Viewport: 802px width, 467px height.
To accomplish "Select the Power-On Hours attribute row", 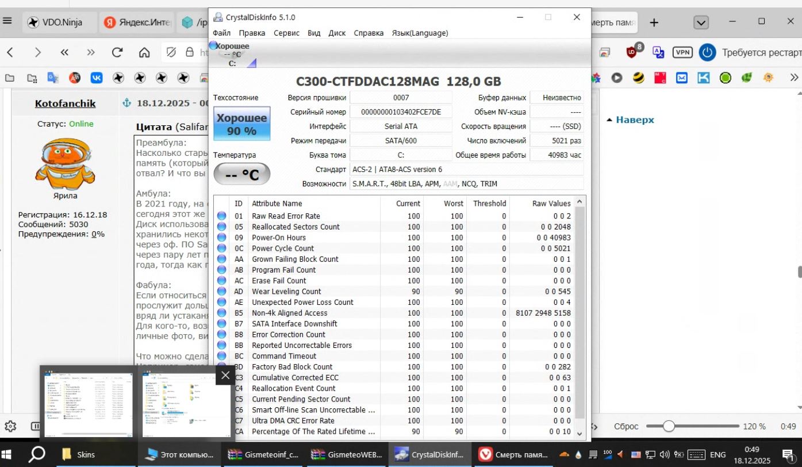I will pyautogui.click(x=394, y=238).
